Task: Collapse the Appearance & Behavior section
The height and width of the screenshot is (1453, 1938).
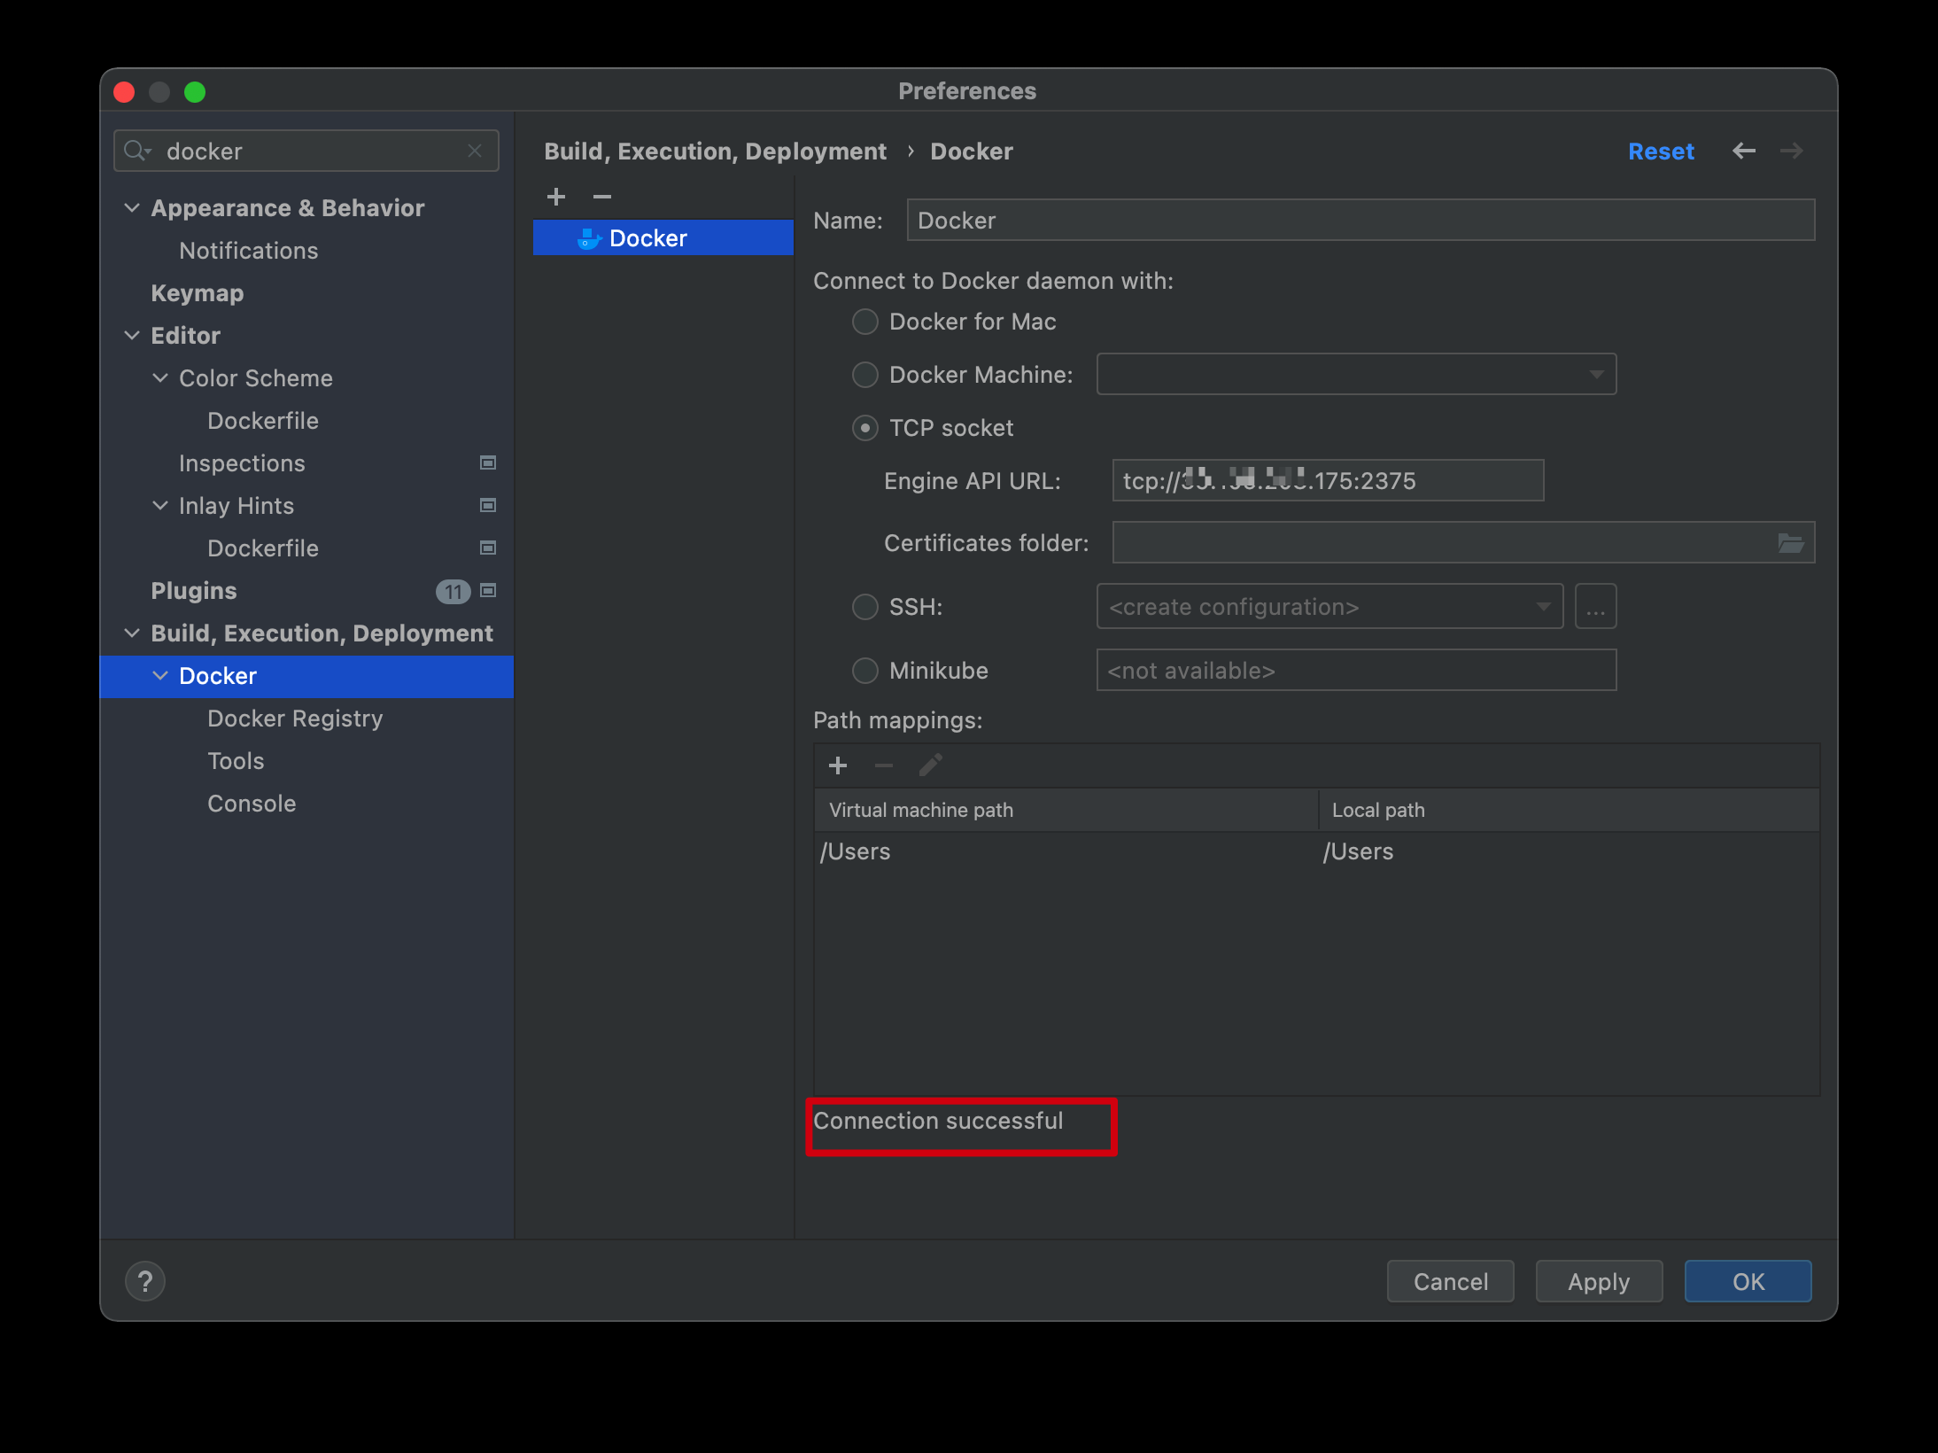Action: (x=132, y=208)
